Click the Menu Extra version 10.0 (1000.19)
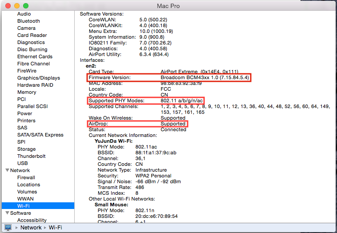 (x=156, y=31)
